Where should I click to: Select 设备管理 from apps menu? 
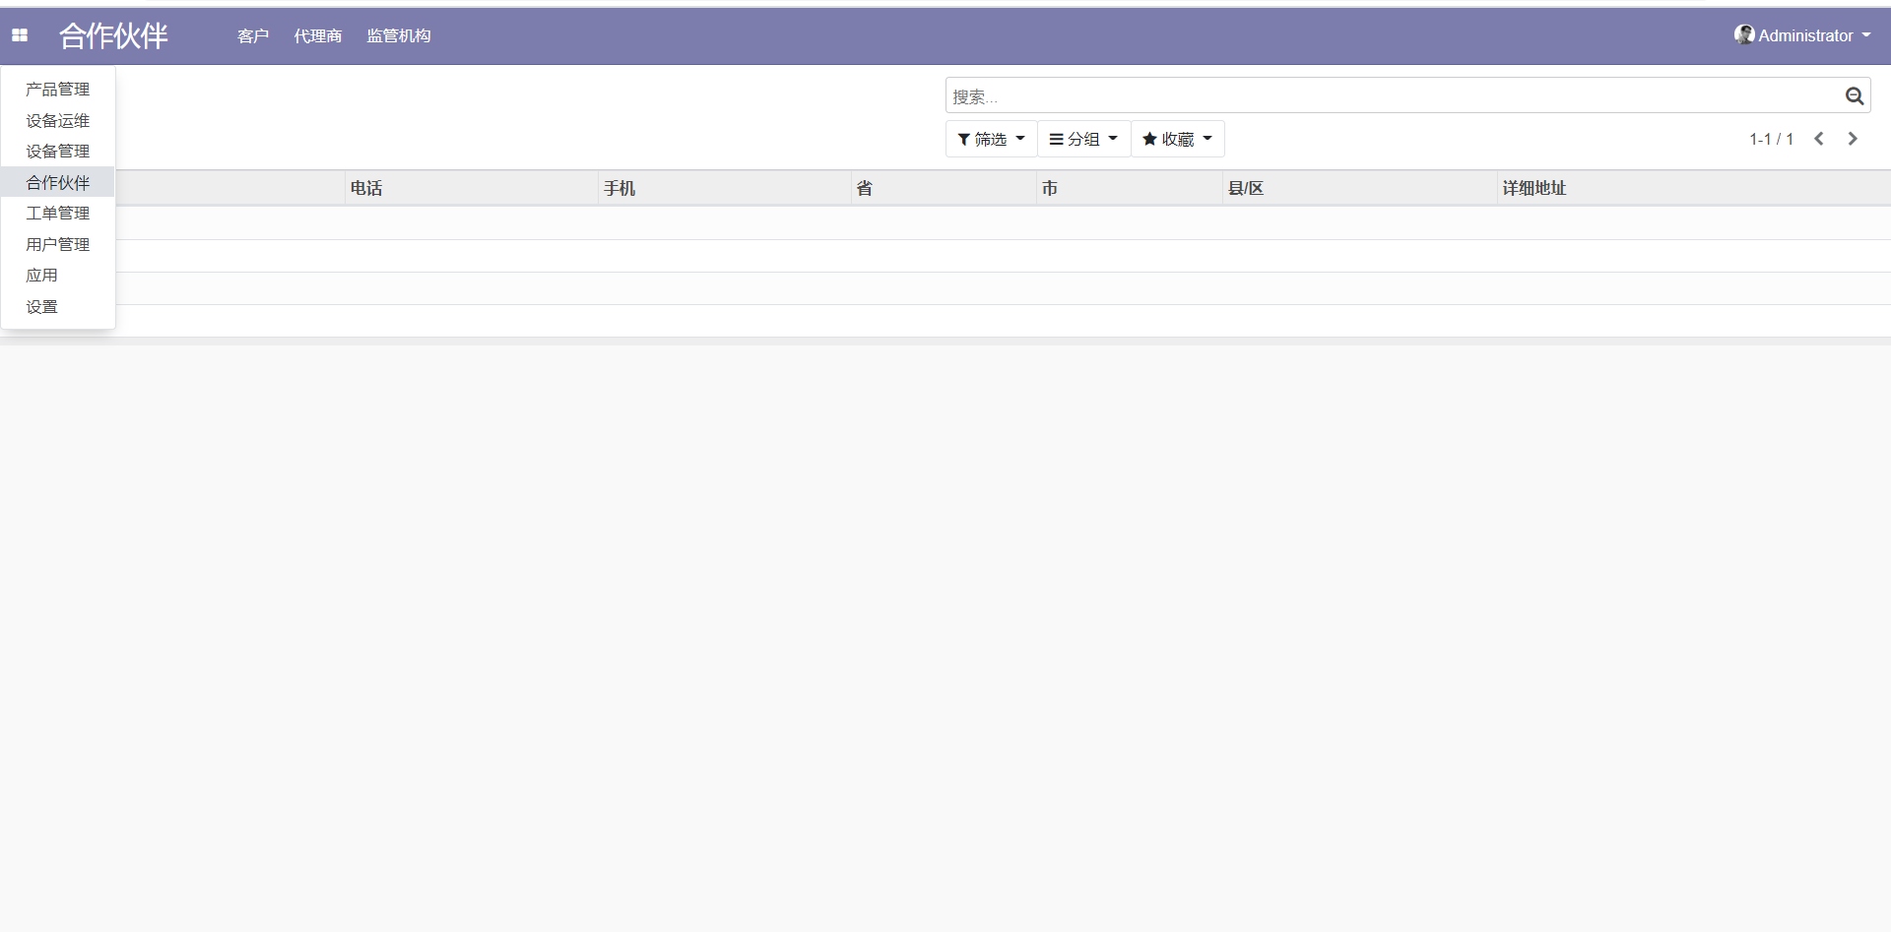click(x=58, y=152)
